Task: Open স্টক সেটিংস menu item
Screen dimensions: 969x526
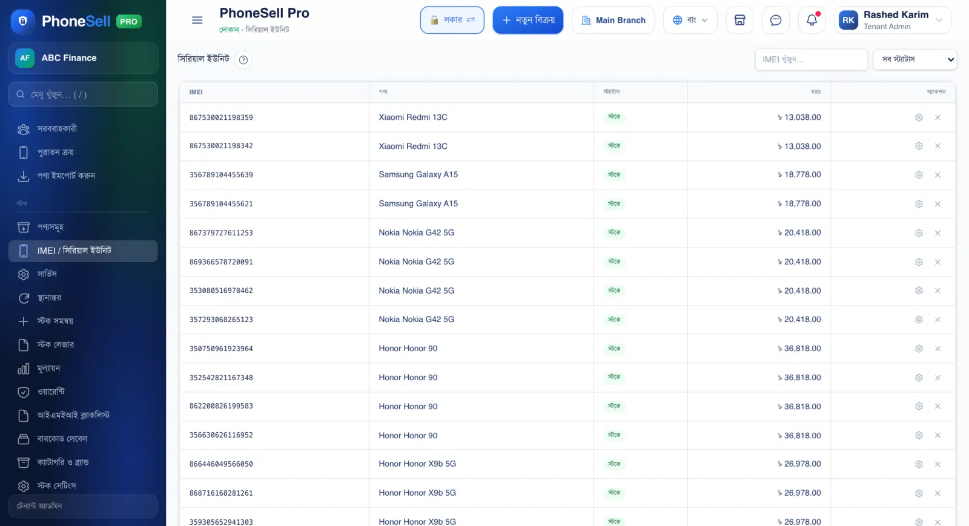Action: [x=83, y=486]
